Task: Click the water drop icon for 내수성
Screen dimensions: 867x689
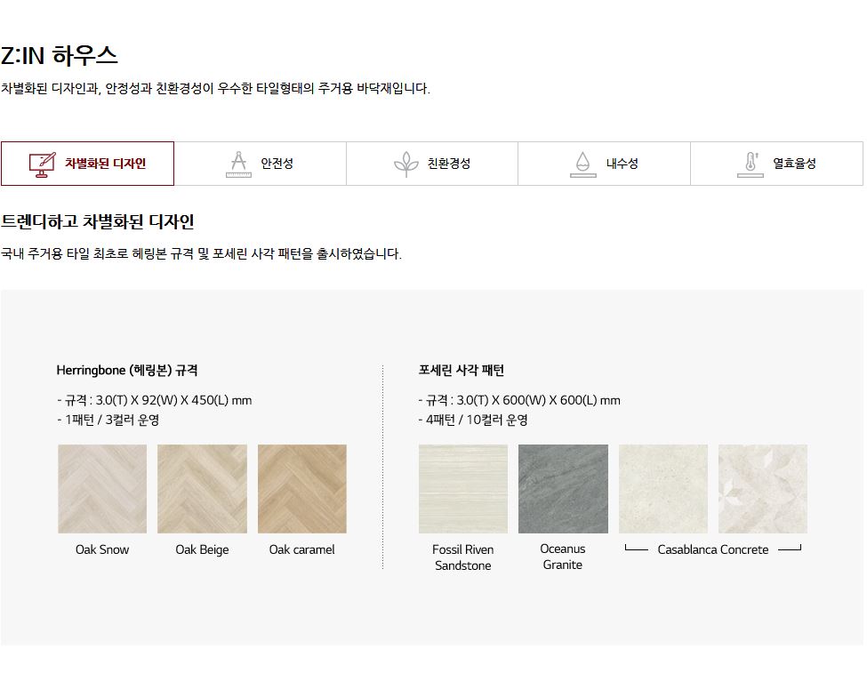Action: [582, 164]
